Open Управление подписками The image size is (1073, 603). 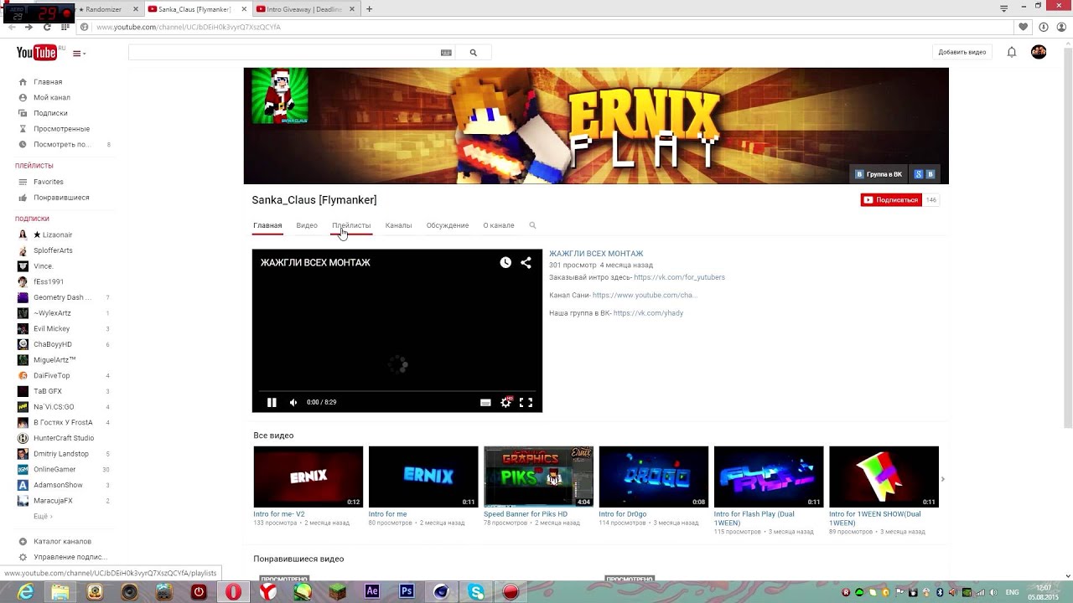(x=70, y=557)
